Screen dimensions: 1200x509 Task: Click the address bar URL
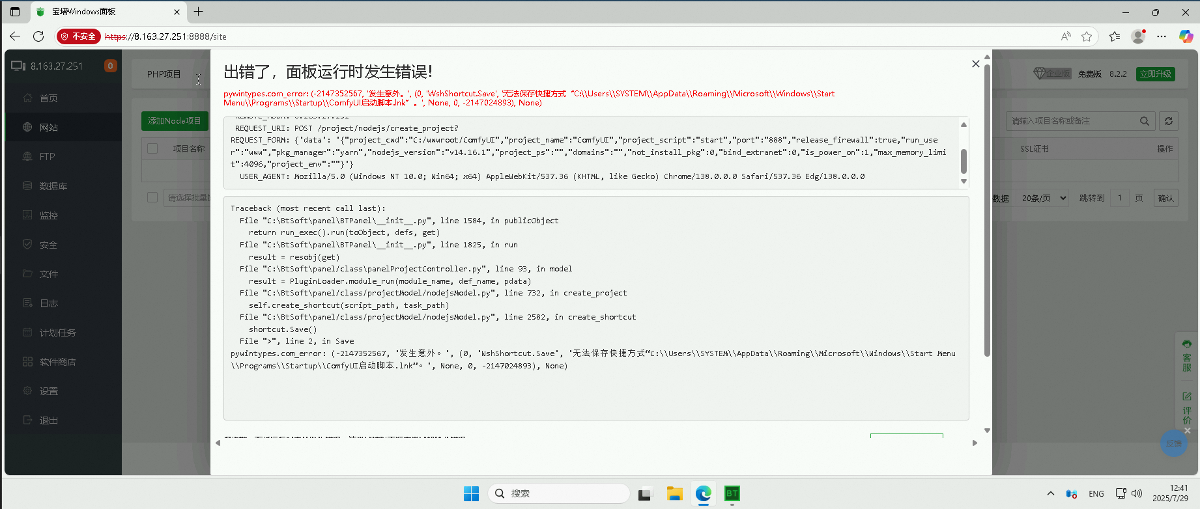click(165, 36)
